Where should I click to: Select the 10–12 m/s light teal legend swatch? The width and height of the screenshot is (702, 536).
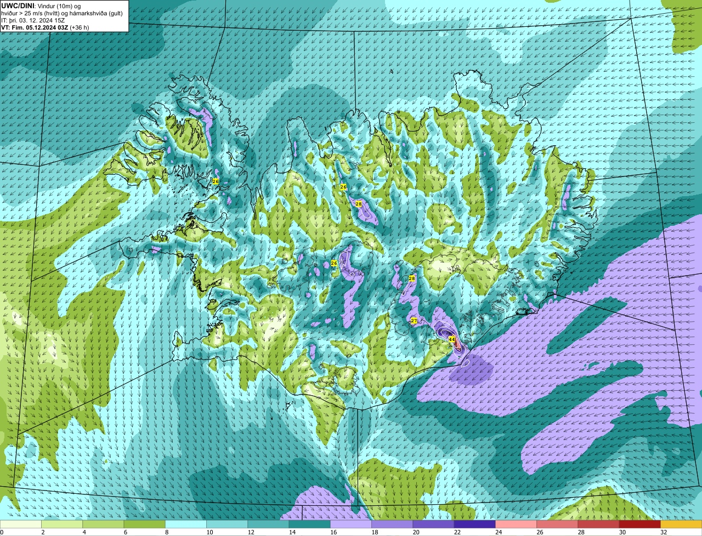(227, 524)
